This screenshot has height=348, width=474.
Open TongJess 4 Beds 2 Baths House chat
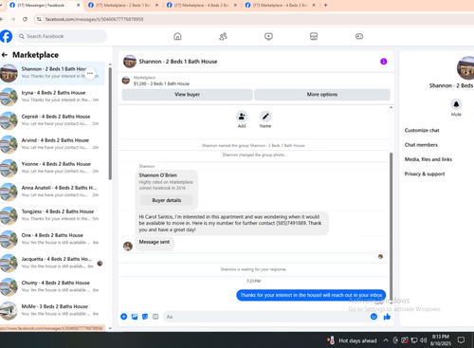click(52, 215)
